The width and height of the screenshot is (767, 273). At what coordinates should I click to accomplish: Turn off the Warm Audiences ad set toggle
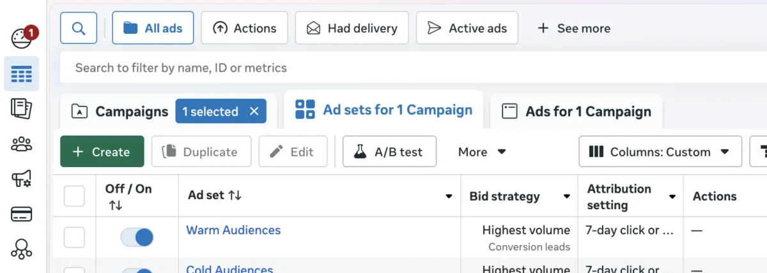click(137, 238)
